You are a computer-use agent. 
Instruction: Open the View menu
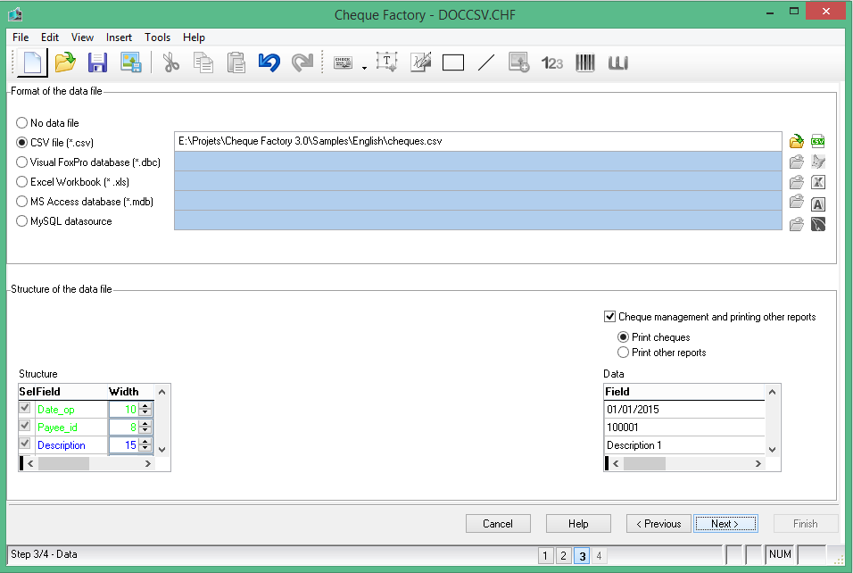82,37
